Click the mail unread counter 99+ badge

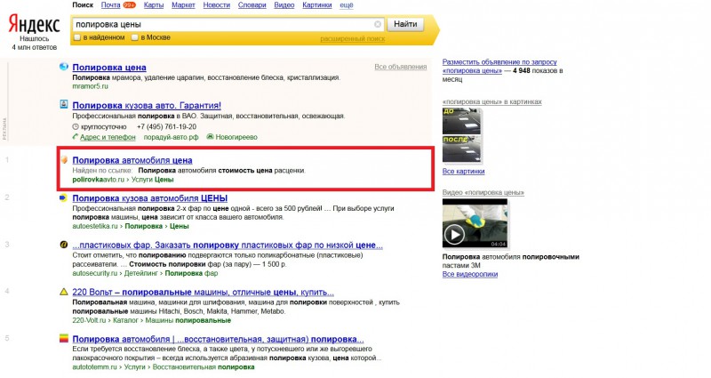(x=129, y=5)
